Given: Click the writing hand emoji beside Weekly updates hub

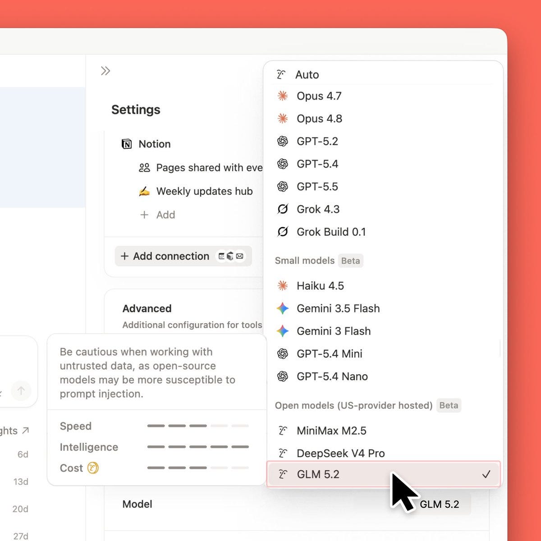Looking at the screenshot, I should 144,191.
